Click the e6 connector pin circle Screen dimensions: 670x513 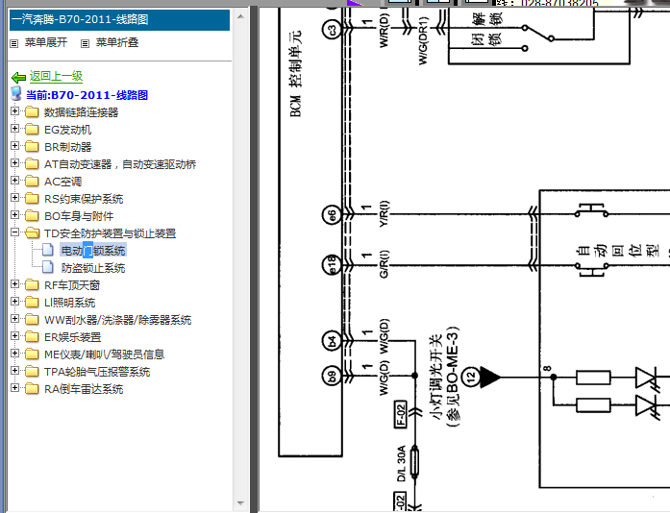pyautogui.click(x=332, y=215)
